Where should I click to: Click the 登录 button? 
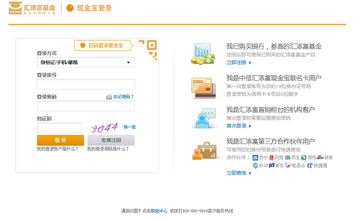pos(60,140)
